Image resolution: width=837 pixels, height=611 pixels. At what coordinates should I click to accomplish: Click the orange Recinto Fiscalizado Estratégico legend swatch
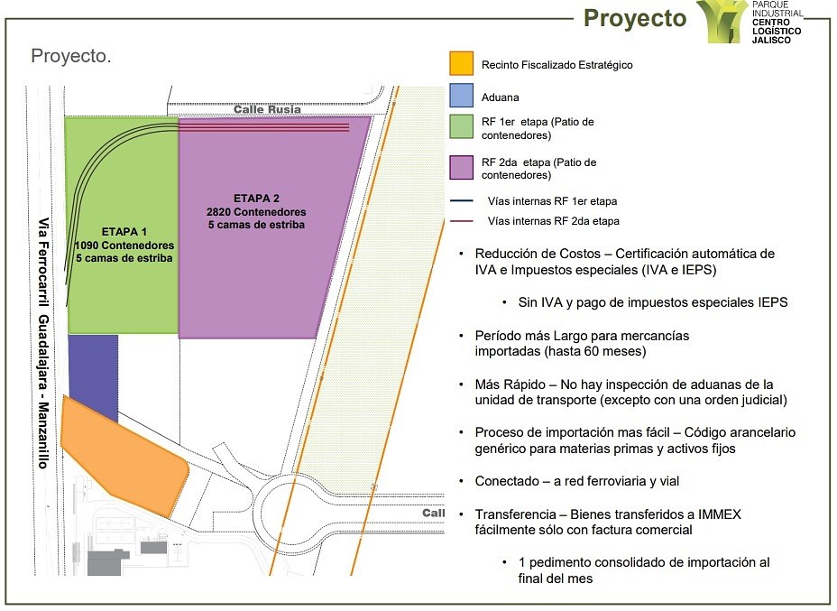461,63
